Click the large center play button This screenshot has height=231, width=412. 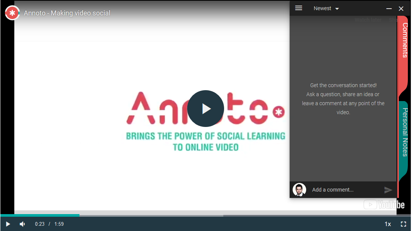[x=206, y=109]
